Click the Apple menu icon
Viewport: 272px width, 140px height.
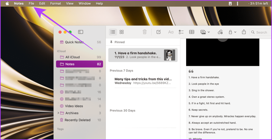pos(7,3)
